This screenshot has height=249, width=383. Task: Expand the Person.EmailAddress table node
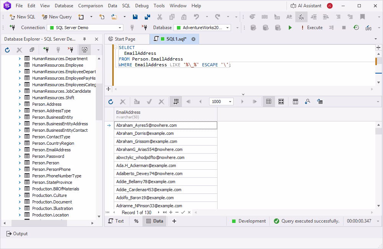20,149
